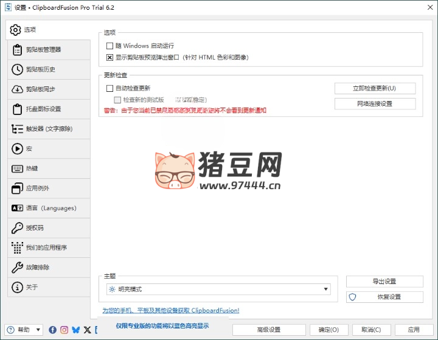Click 网络连接设置 button
Viewport: 438px width, 340px height.
[x=375, y=104]
